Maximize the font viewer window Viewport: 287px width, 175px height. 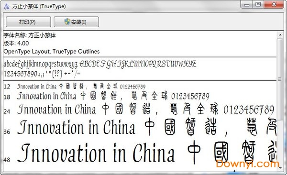pos(258,4)
